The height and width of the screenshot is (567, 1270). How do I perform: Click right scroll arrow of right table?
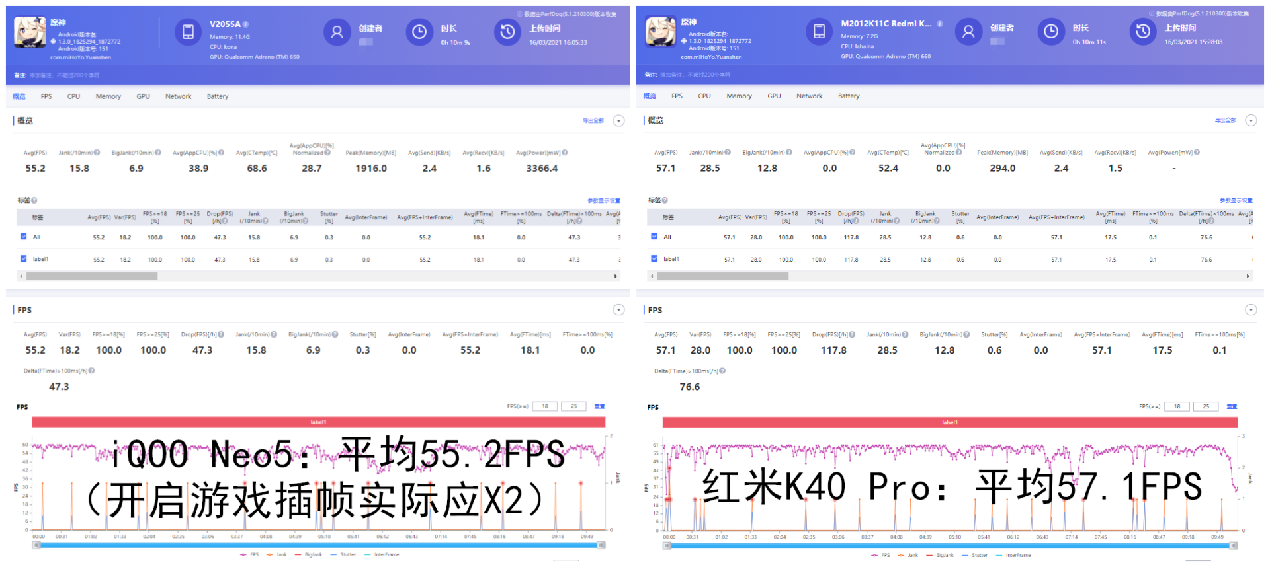[x=1248, y=276]
